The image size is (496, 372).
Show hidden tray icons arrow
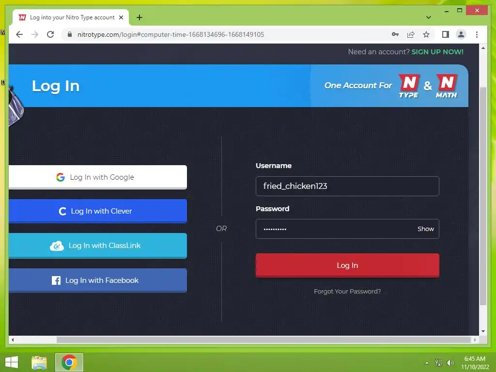[x=427, y=363]
